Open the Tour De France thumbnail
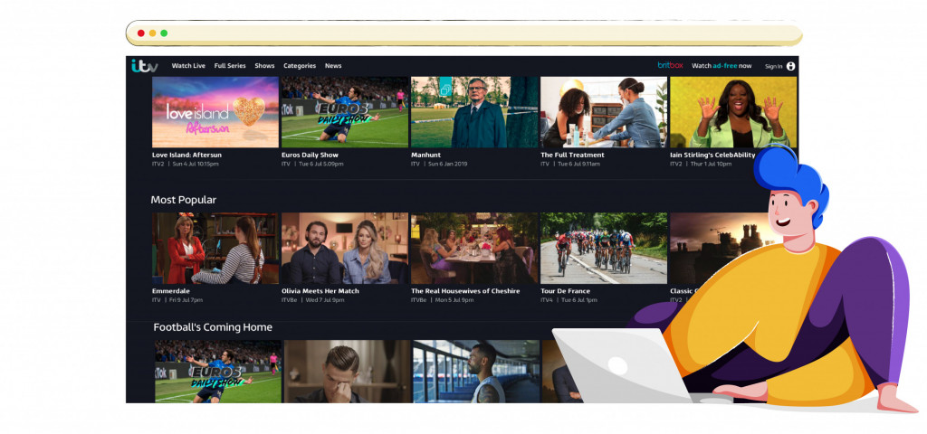The image size is (927, 434). click(604, 248)
